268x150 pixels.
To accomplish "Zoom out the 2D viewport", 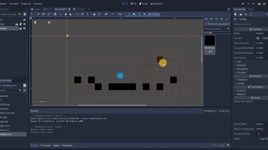I will click(35, 22).
